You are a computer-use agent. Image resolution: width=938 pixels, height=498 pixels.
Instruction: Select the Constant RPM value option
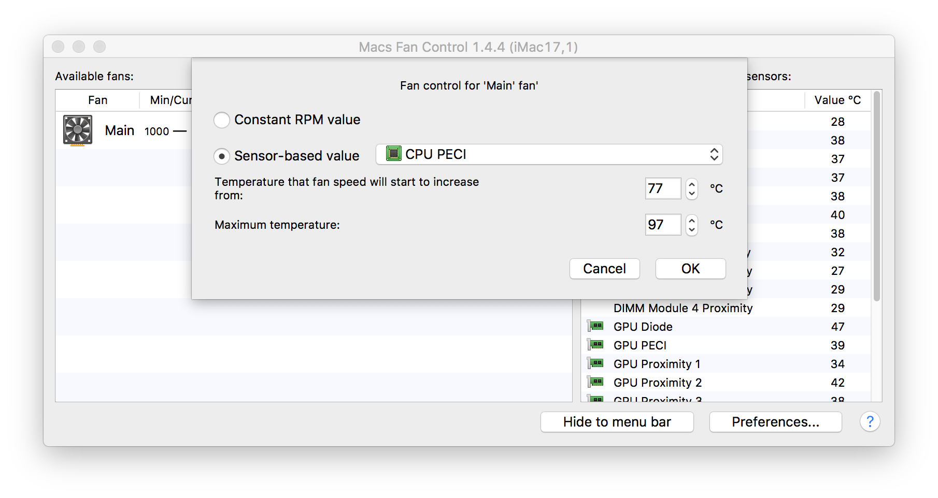(222, 120)
